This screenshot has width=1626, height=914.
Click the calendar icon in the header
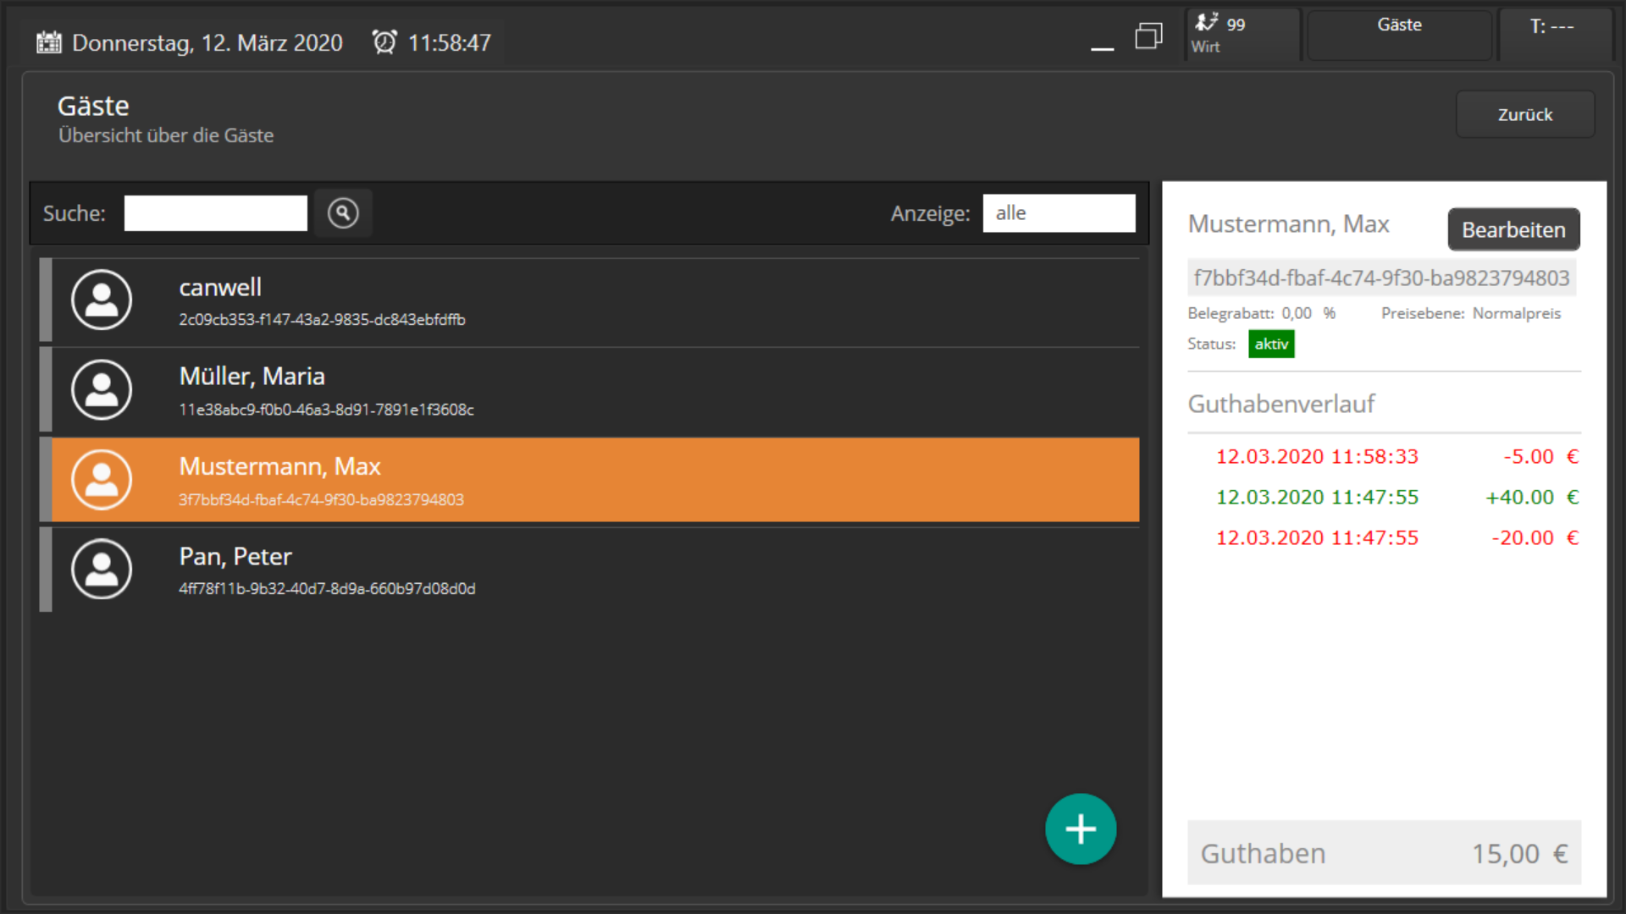tap(49, 42)
